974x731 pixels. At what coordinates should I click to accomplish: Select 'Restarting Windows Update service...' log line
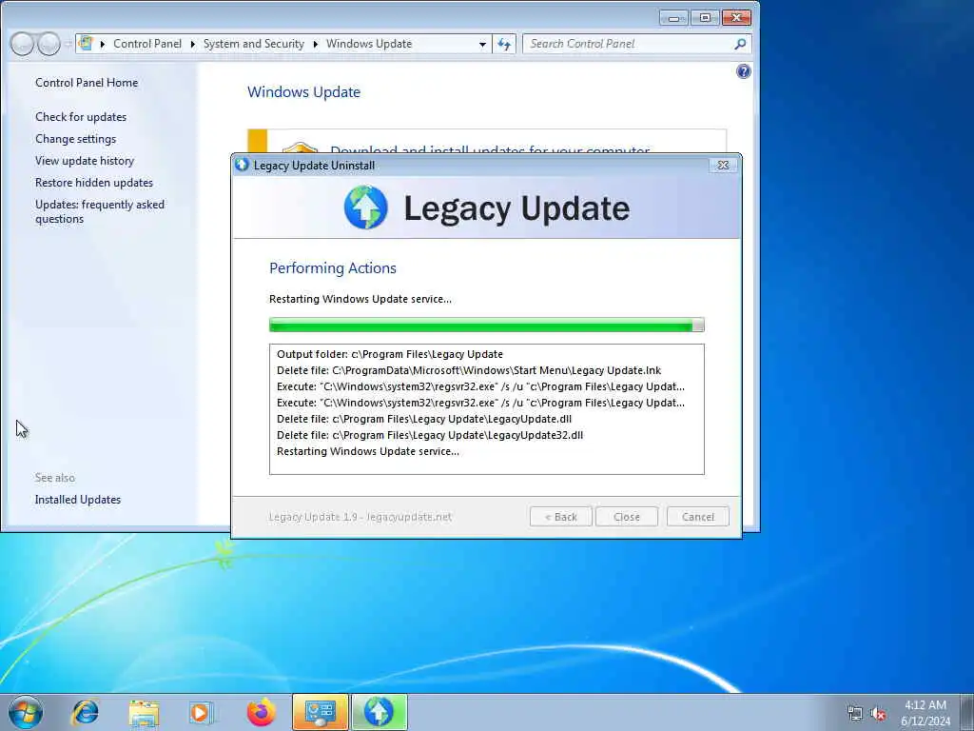[368, 450]
